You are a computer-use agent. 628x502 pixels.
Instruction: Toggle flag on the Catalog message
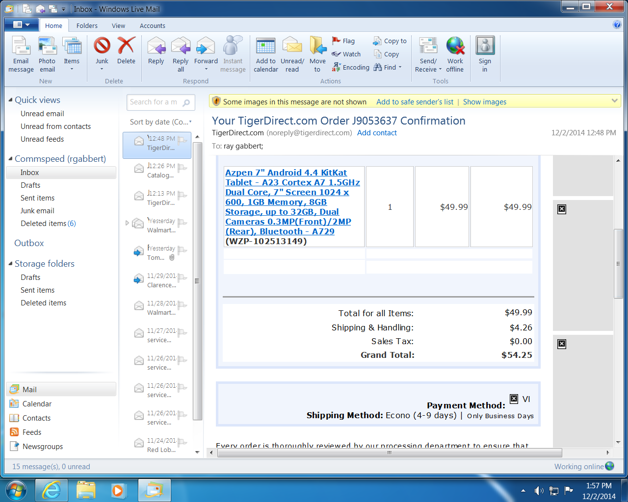(183, 168)
